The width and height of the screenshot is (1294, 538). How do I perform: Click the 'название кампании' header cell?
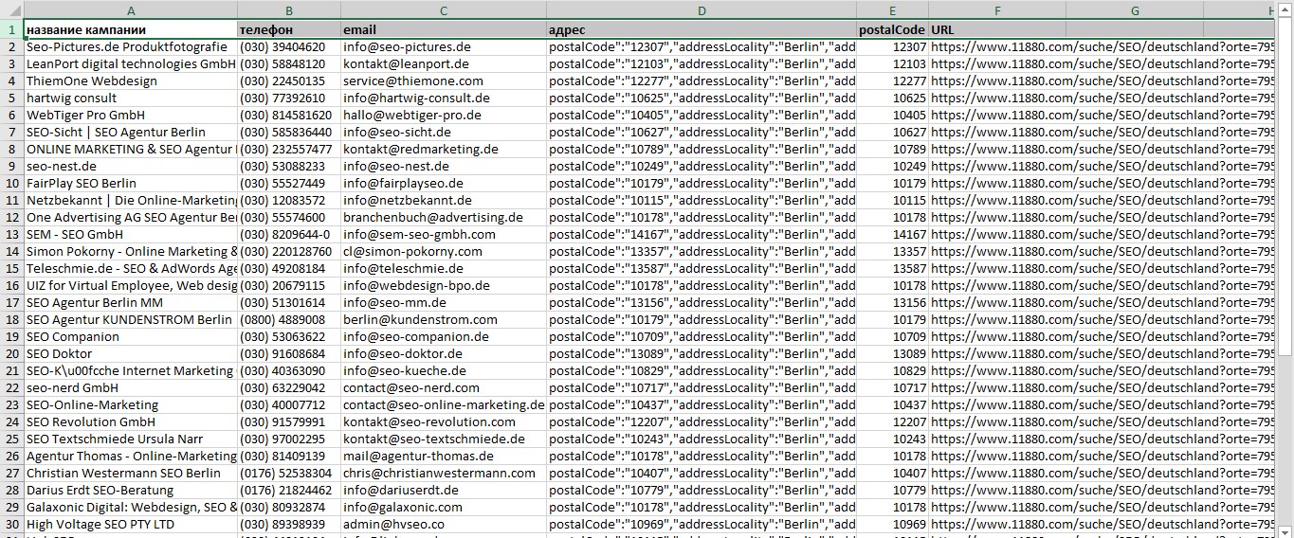click(x=130, y=29)
